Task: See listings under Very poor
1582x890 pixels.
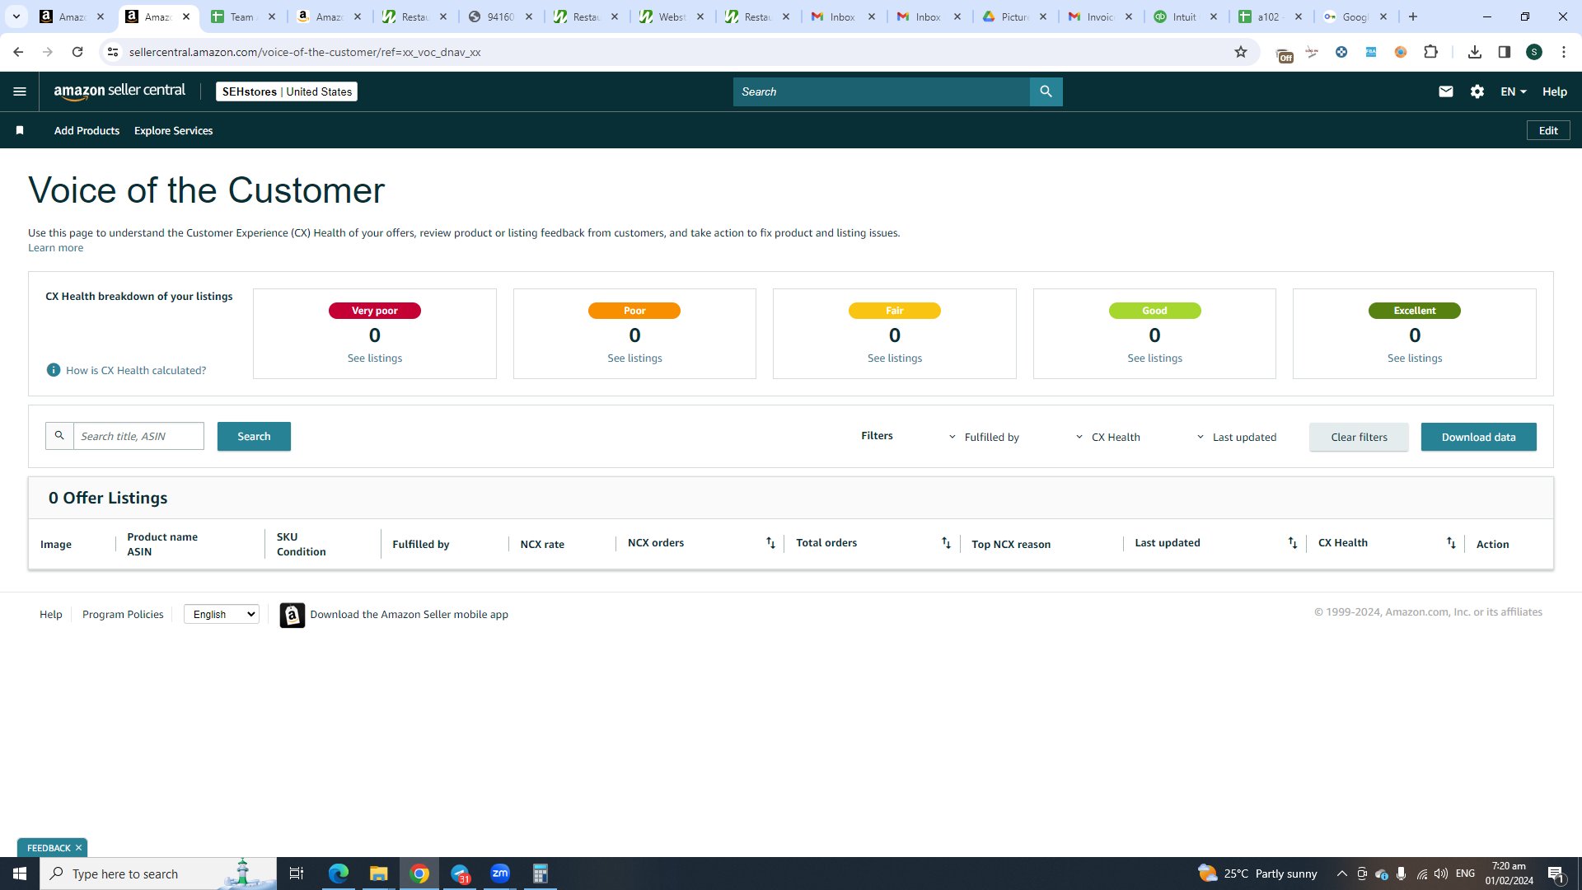Action: [375, 358]
